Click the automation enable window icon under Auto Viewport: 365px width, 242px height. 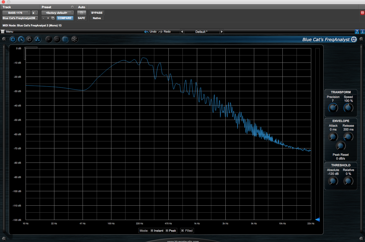tap(82, 13)
